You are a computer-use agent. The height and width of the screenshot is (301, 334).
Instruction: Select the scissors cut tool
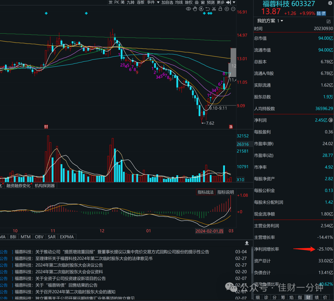coord(214,9)
